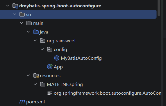Image resolution: width=166 pixels, height=106 pixels.
Task: Select the pom.xml file
Action: click(35, 102)
